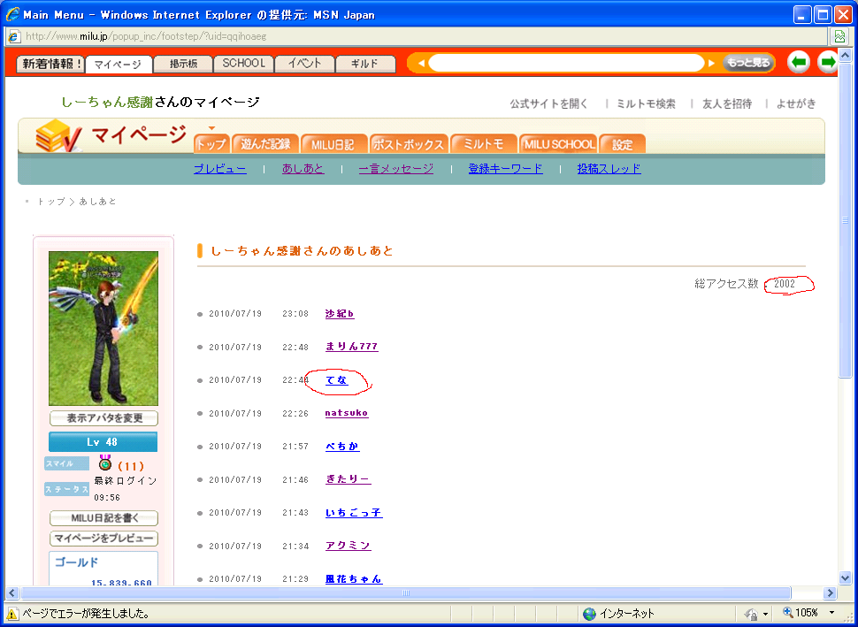Image resolution: width=858 pixels, height=627 pixels.
Task: Click the character avatar image
Action: coord(103,328)
